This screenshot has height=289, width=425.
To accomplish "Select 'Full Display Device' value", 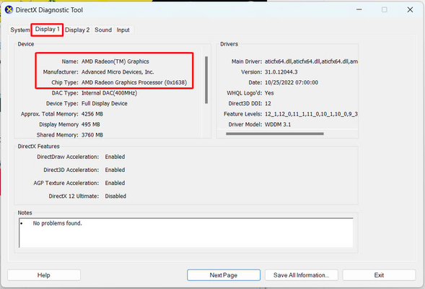I will (105, 103).
